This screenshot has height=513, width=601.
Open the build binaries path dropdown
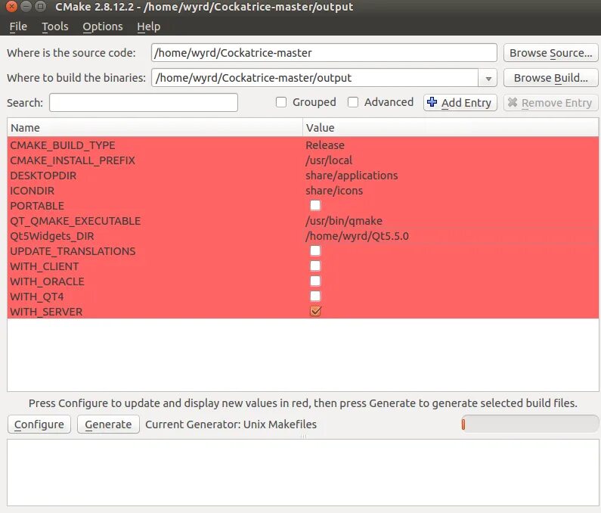coord(488,78)
